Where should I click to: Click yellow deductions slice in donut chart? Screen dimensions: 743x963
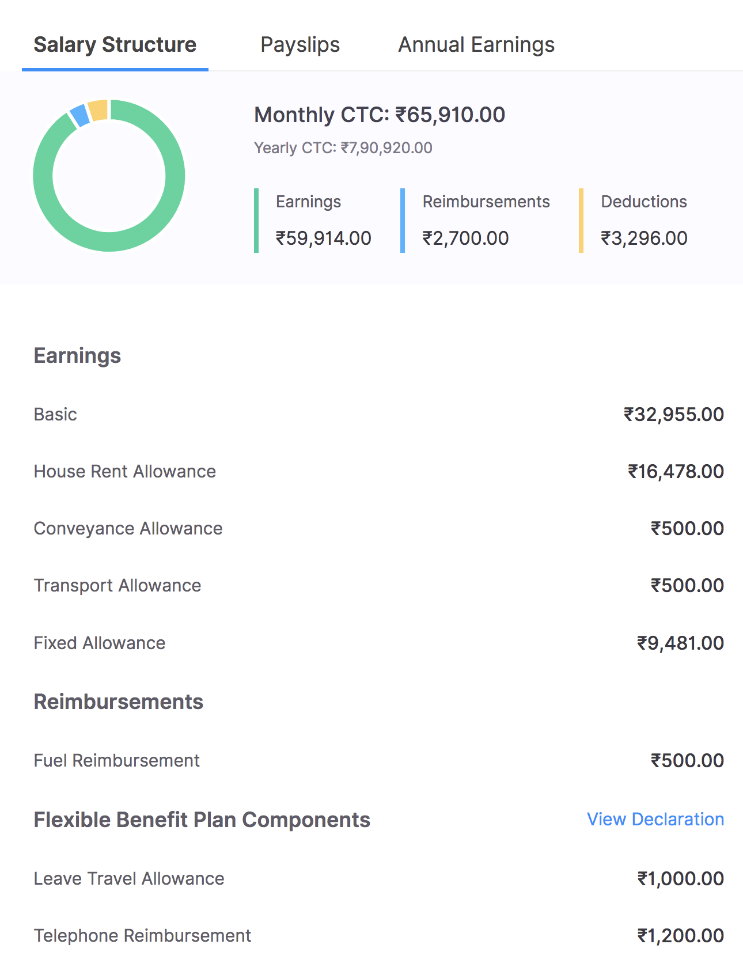[x=98, y=110]
